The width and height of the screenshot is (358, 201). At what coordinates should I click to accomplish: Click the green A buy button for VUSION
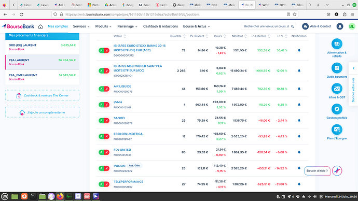click(101, 168)
